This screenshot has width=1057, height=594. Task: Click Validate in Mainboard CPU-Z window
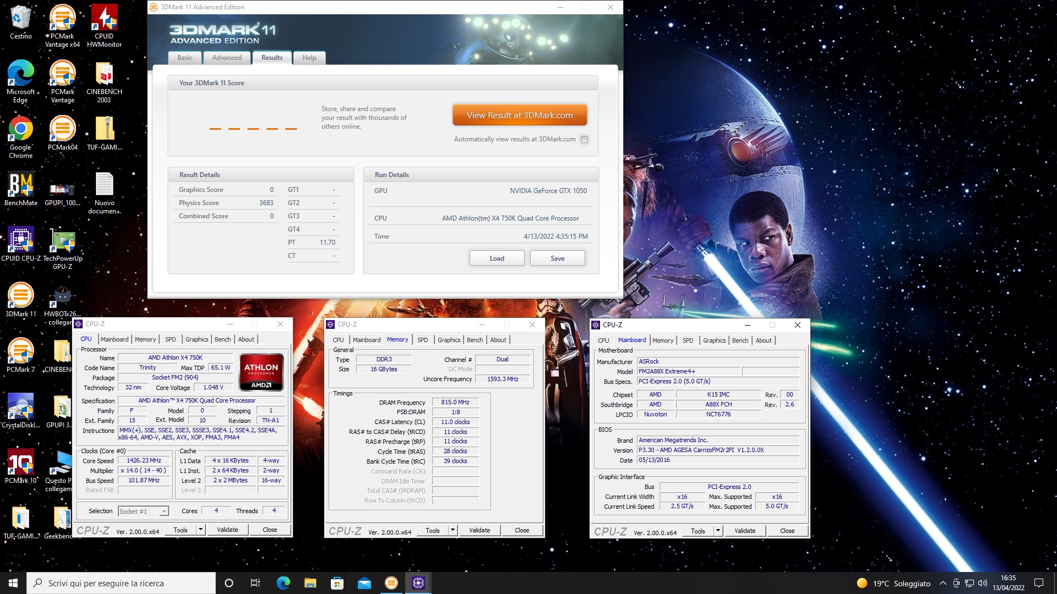745,531
